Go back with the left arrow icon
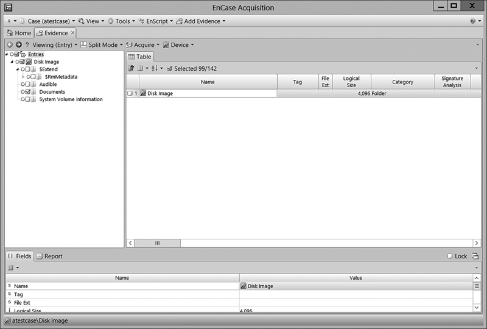Viewport: 487px width, 329px height. tap(10, 44)
